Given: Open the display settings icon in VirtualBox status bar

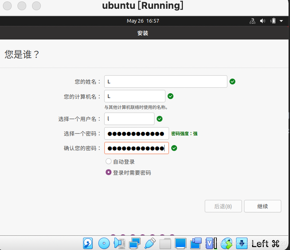Looking at the screenshot, I should [180, 243].
